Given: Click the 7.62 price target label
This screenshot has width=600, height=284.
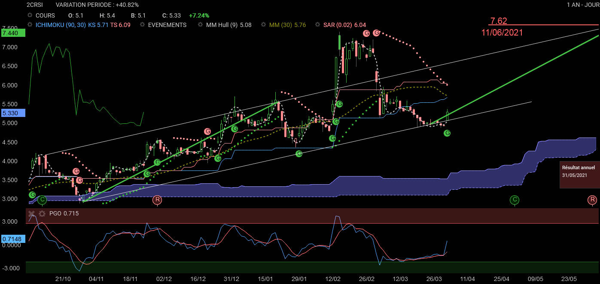Looking at the screenshot, I should (498, 21).
